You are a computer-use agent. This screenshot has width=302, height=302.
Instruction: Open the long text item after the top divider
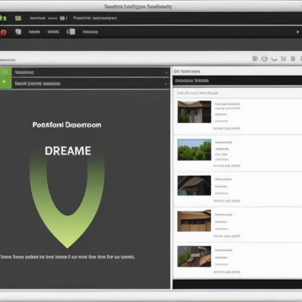click(x=95, y=18)
